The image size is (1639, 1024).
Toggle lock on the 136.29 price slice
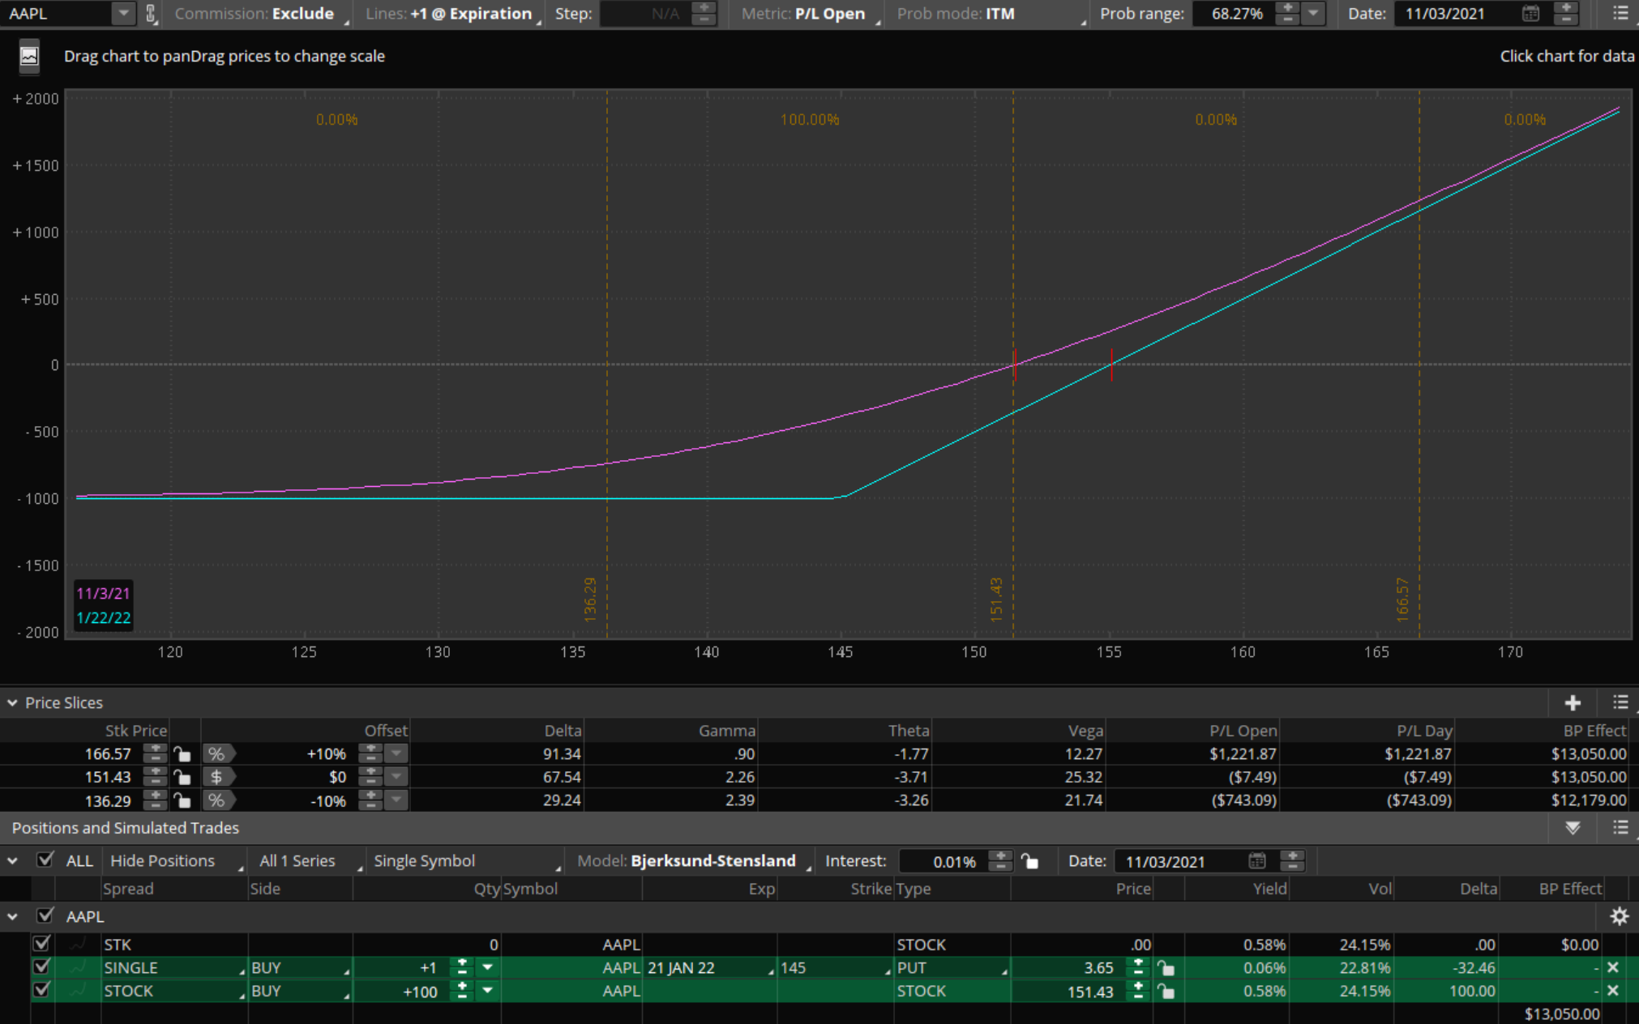click(x=182, y=800)
